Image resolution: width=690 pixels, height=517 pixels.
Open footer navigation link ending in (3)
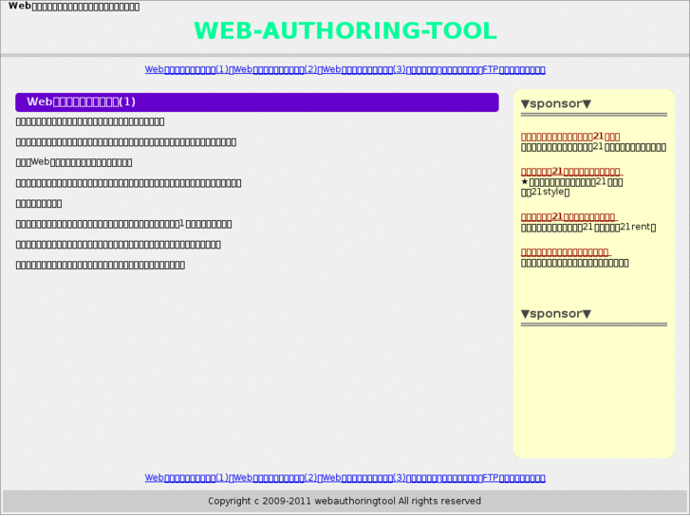(x=364, y=477)
